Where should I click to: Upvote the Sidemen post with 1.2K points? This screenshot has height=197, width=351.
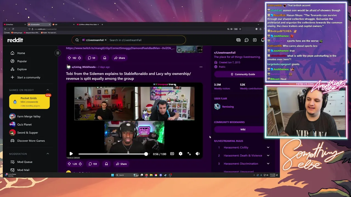(x=69, y=164)
